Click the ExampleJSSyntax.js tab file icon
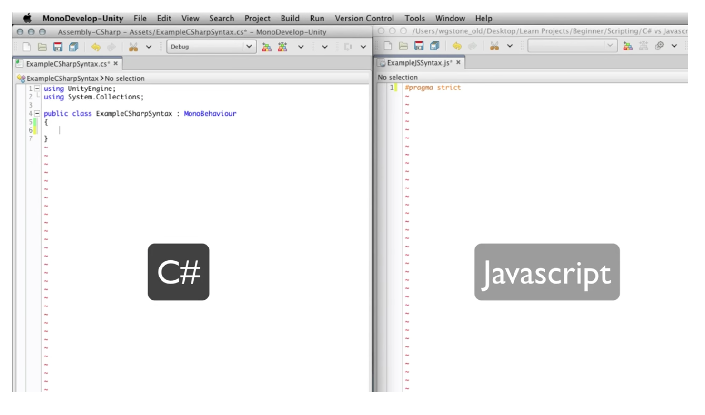Image resolution: width=705 pixels, height=415 pixels. pos(381,63)
